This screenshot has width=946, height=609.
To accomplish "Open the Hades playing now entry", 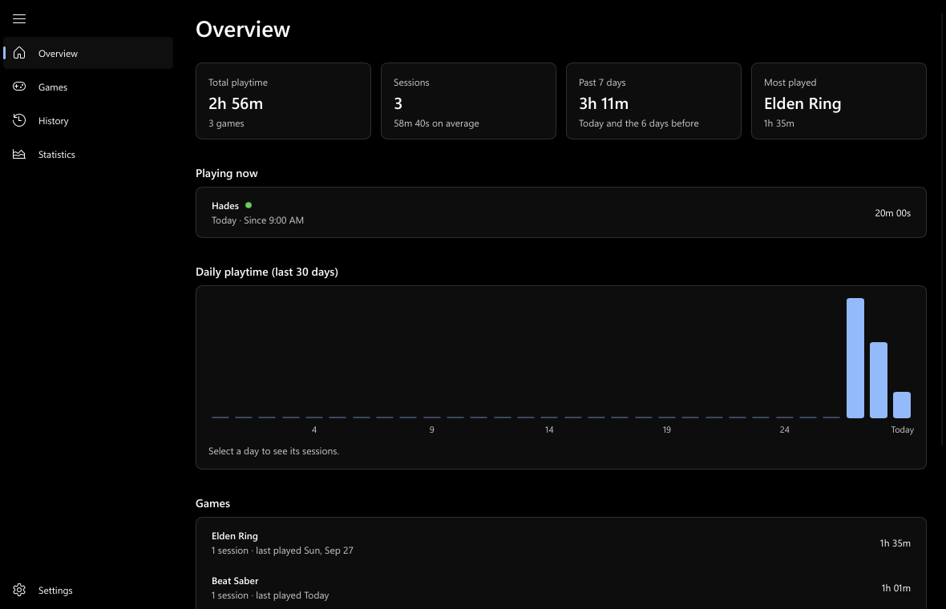I will [x=561, y=212].
